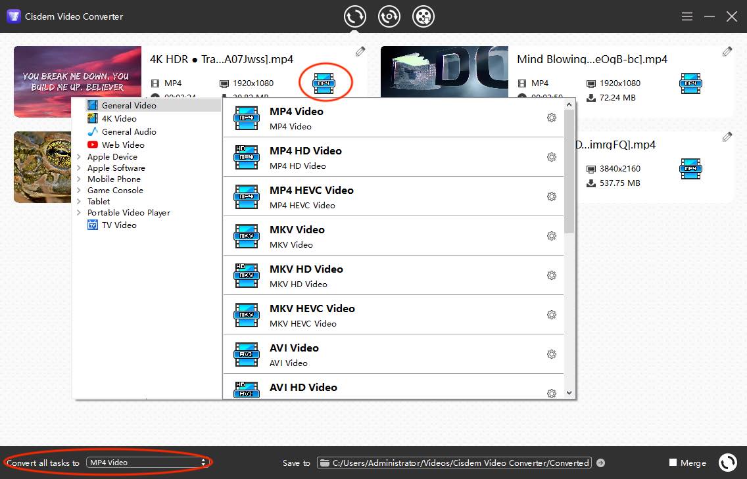Click the format icon on the 3840x2160 video
The height and width of the screenshot is (479, 747).
click(690, 169)
